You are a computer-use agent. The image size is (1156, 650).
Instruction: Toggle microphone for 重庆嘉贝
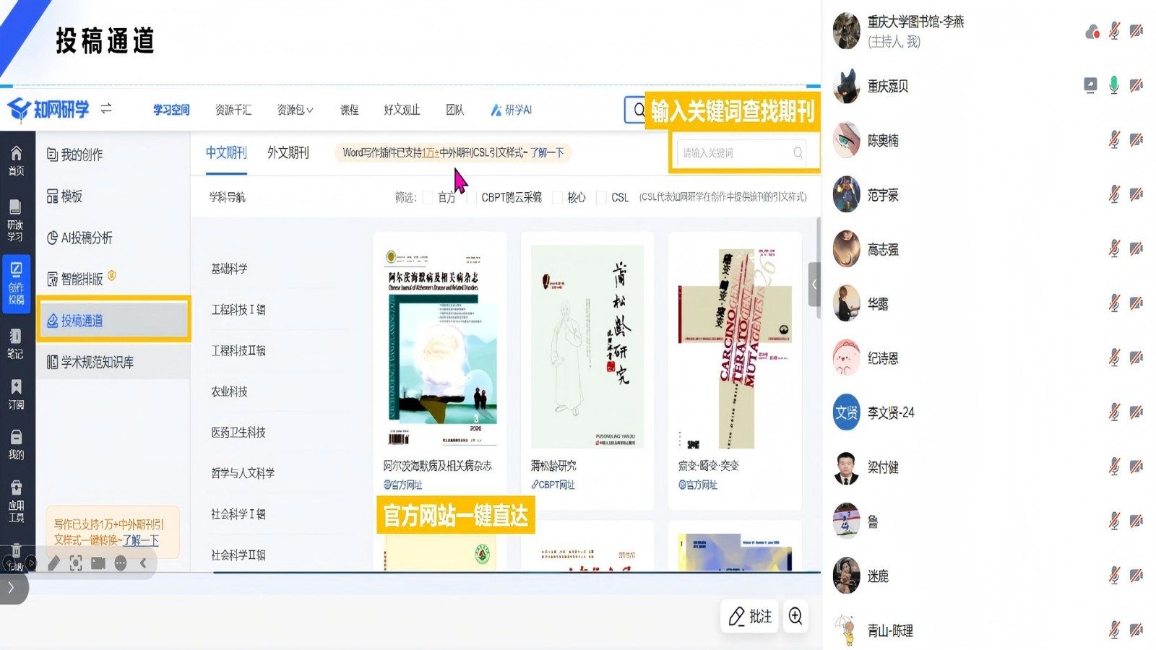pos(1114,85)
